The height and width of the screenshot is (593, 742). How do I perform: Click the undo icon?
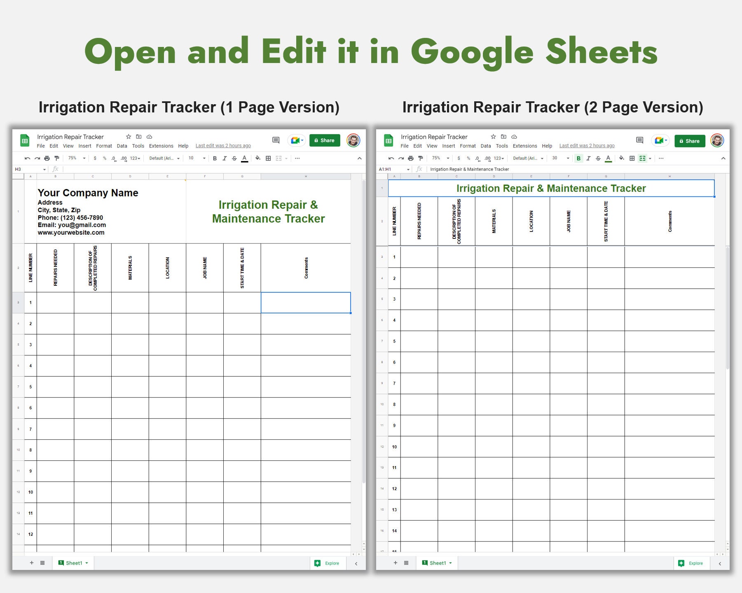click(27, 158)
